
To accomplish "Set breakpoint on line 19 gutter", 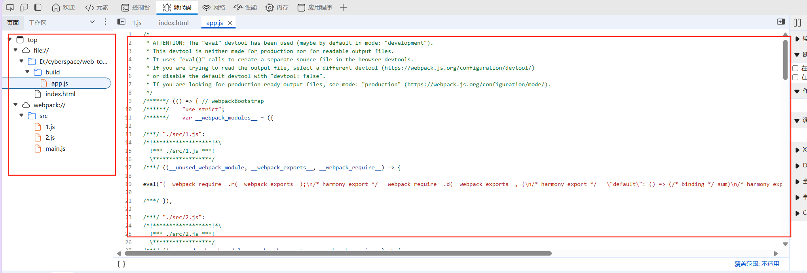I will coord(128,184).
